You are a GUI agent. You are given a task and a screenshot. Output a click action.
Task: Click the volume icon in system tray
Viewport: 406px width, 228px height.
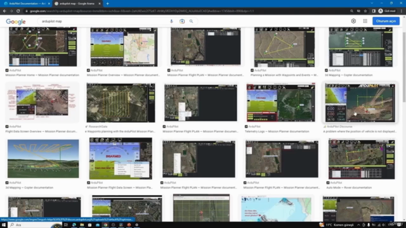(383, 225)
